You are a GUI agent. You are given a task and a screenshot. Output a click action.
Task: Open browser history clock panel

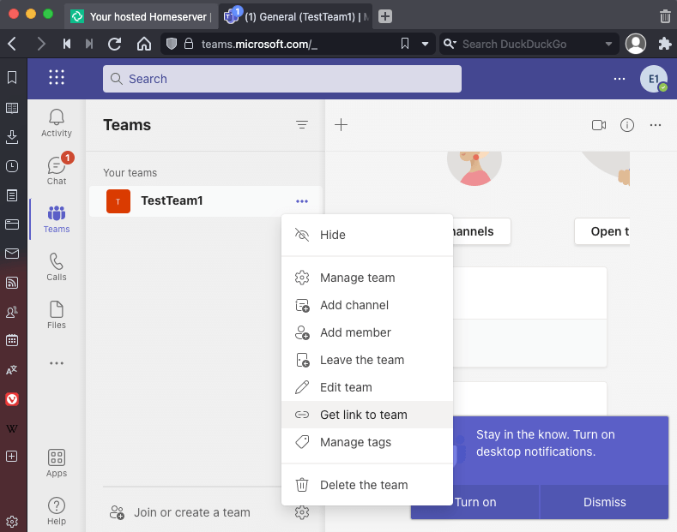coord(12,166)
